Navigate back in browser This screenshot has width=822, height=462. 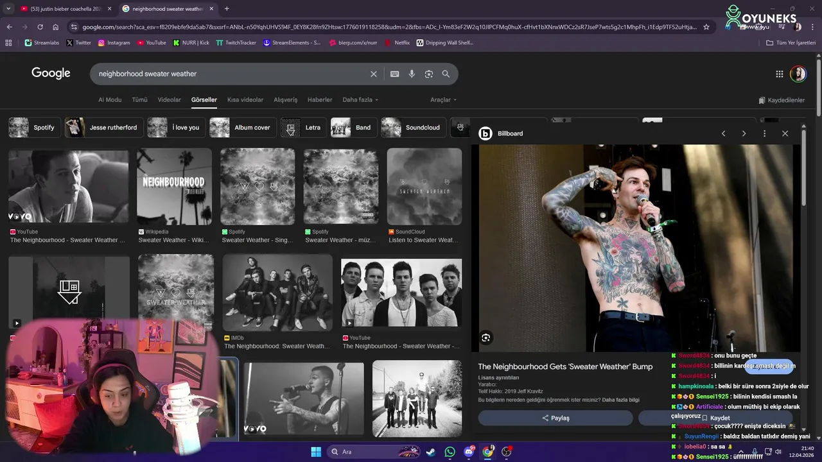coord(9,27)
